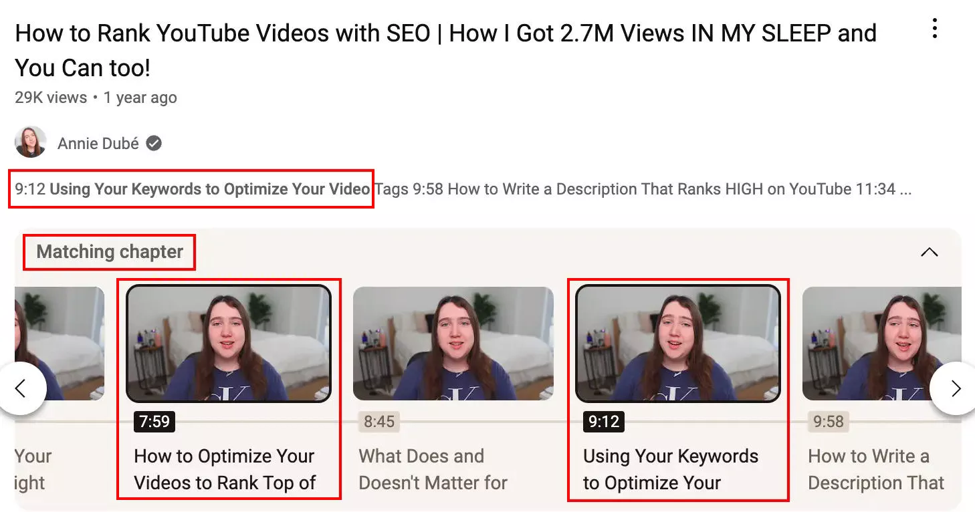This screenshot has width=975, height=512.
Task: Click the Matching chapter label
Action: [110, 252]
